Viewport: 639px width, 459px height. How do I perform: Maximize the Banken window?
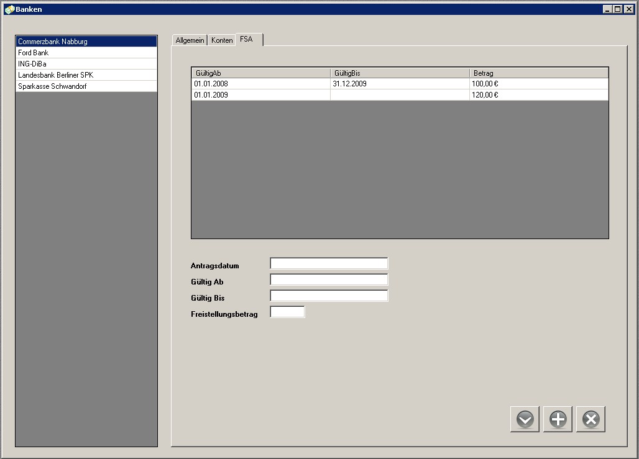click(x=618, y=9)
